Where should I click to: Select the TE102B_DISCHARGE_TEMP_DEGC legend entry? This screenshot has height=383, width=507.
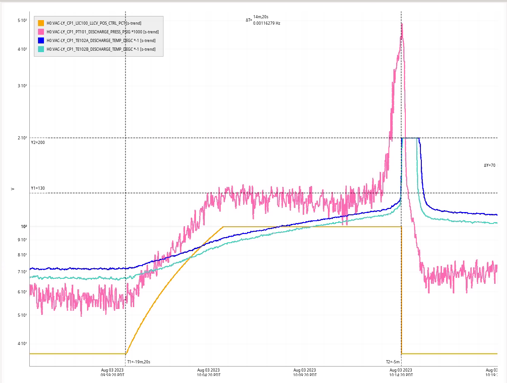[101, 49]
